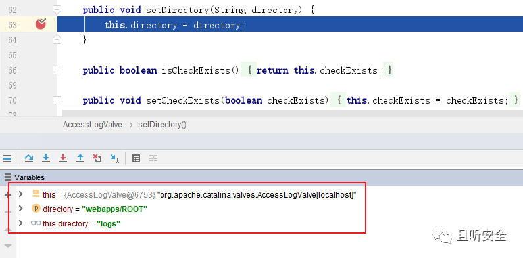Click line number 70 in gutter
This screenshot has width=523, height=258.
[x=12, y=100]
